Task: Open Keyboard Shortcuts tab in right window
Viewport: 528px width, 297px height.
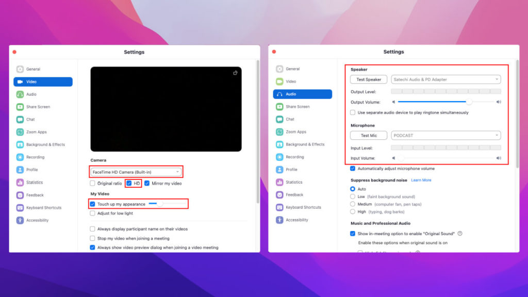Action: tap(302, 207)
